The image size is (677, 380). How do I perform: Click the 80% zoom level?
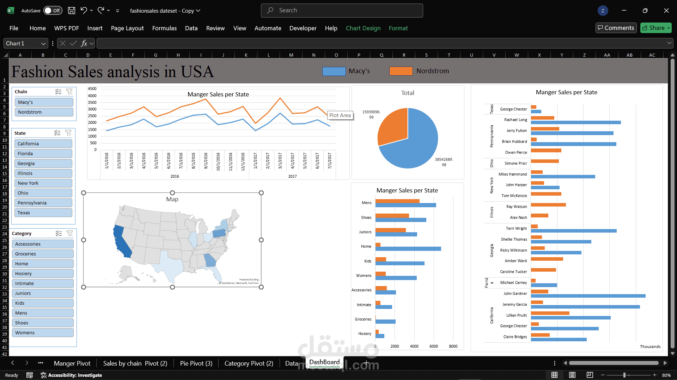tap(666, 375)
